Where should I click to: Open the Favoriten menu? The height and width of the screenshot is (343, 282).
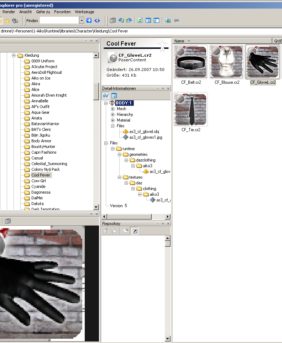(62, 12)
